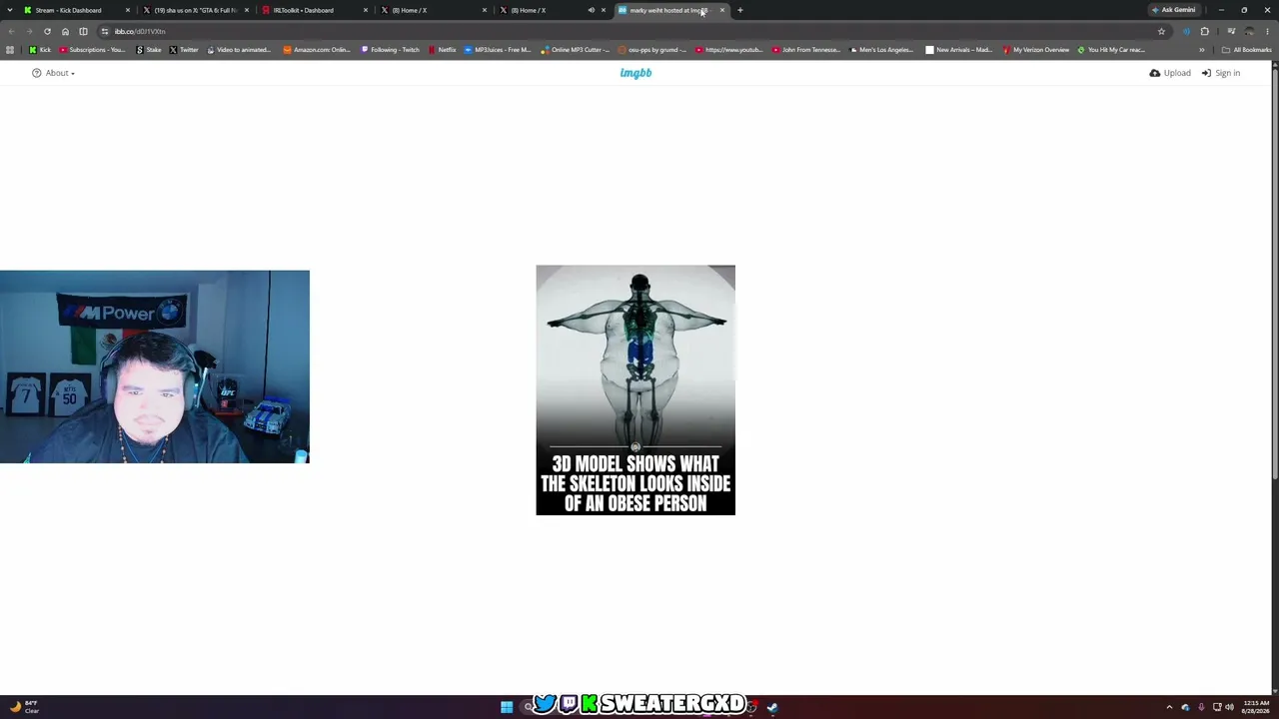Open the Video to animated bookmark
1279x719 pixels.
(239, 50)
